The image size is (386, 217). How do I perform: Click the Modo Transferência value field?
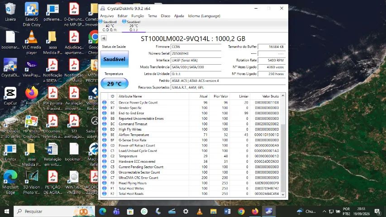click(195, 67)
